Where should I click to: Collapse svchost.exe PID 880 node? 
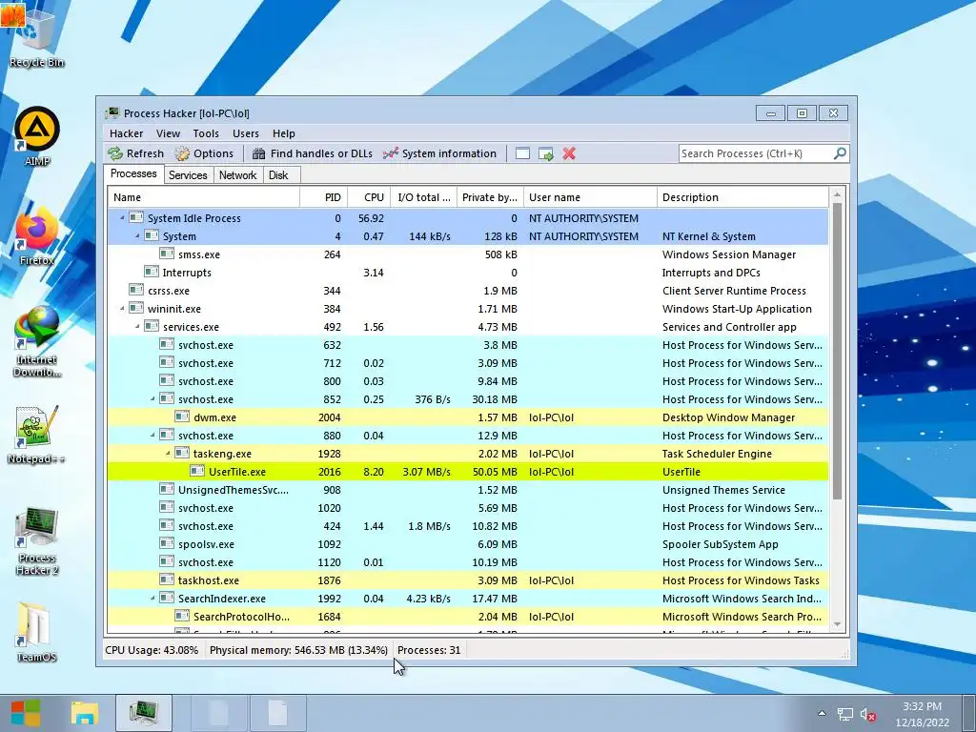coord(152,435)
